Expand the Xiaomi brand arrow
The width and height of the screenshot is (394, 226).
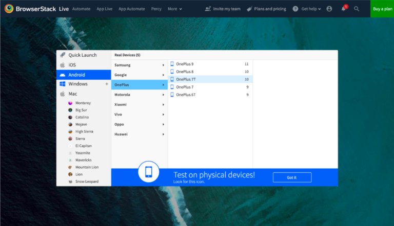click(x=163, y=104)
